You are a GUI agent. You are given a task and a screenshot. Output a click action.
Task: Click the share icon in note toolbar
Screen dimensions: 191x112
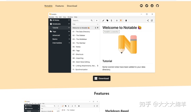click(148, 20)
